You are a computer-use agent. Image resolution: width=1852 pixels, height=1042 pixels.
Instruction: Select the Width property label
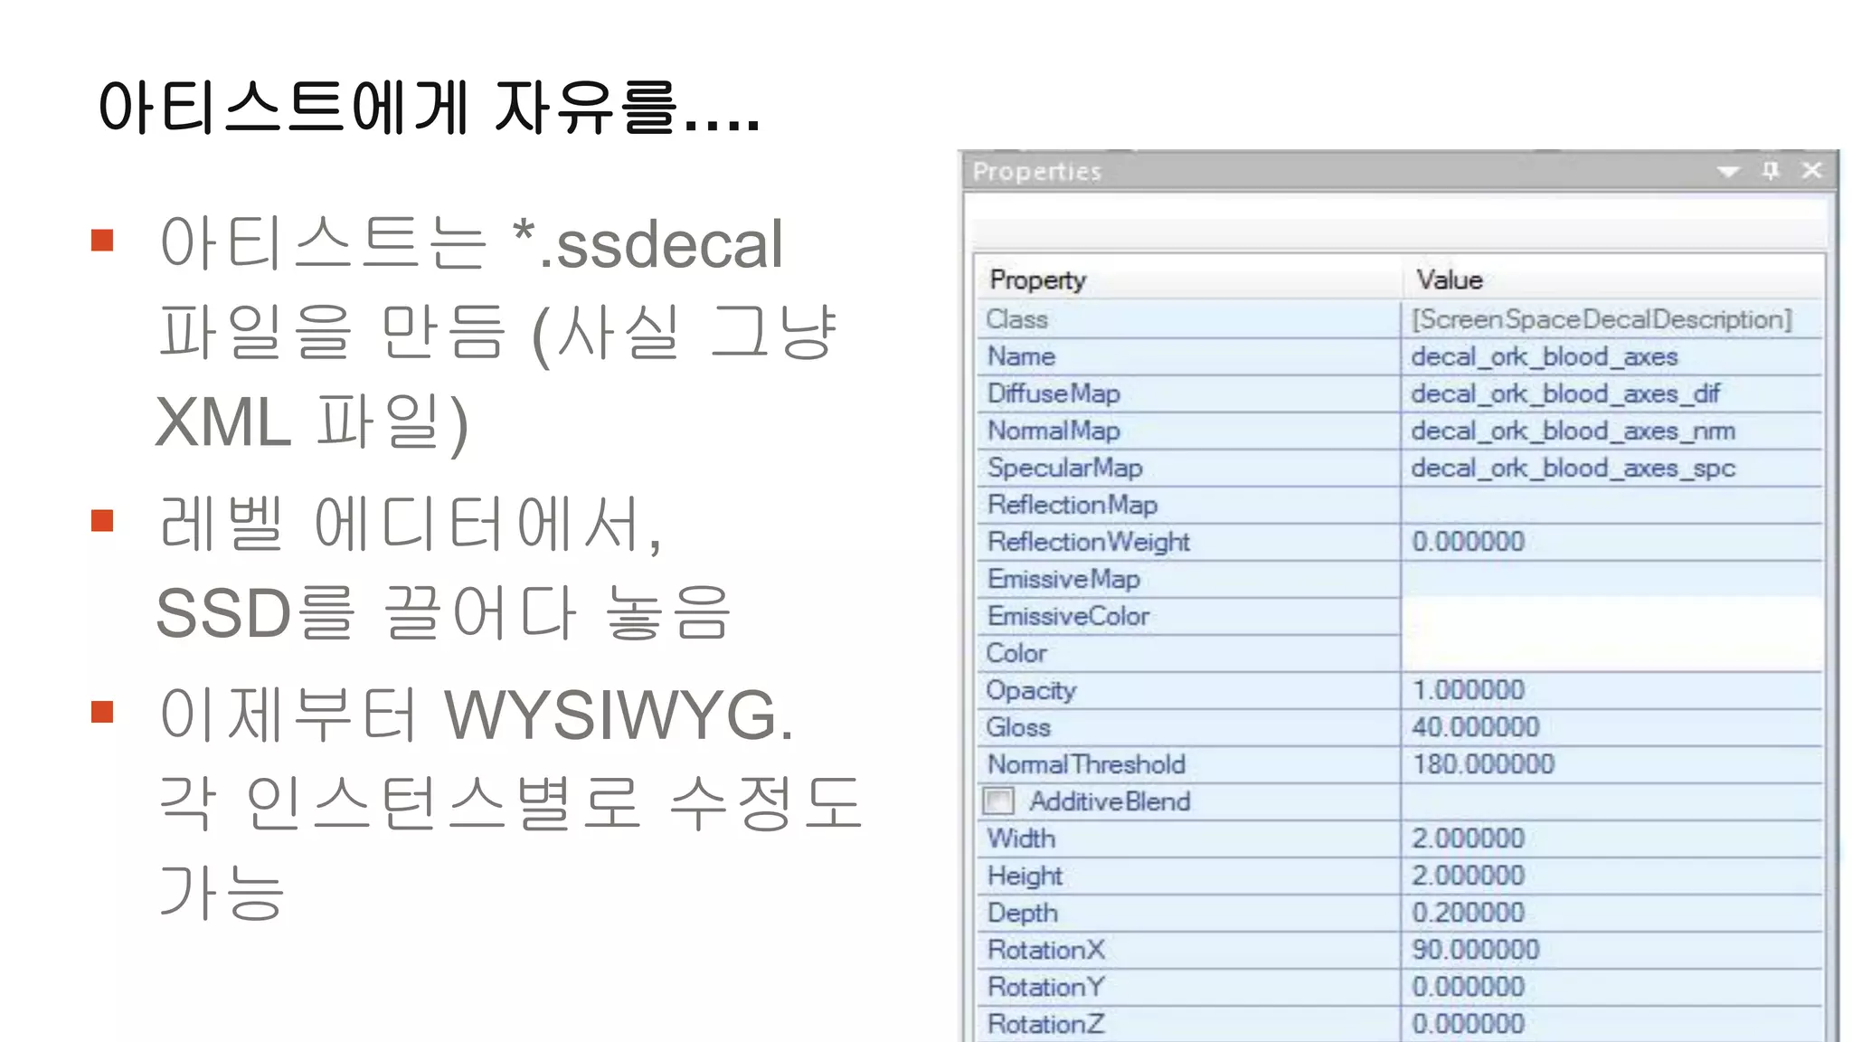coord(1021,838)
